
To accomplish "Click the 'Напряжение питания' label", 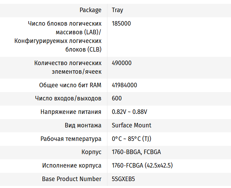I will click(71, 112).
